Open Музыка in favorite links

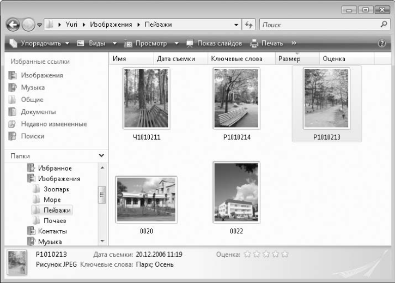33,87
